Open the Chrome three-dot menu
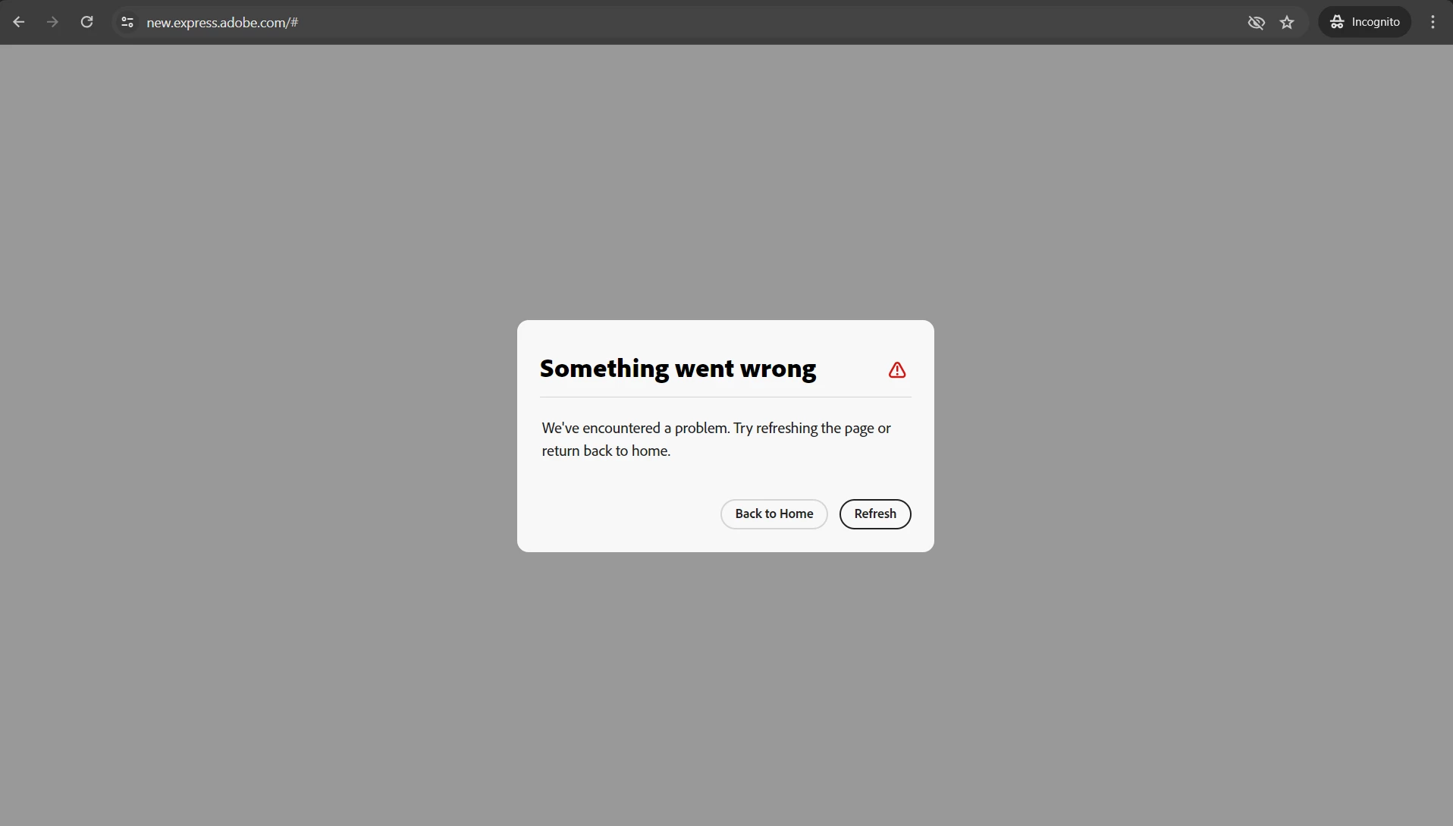This screenshot has width=1453, height=826. (1433, 22)
